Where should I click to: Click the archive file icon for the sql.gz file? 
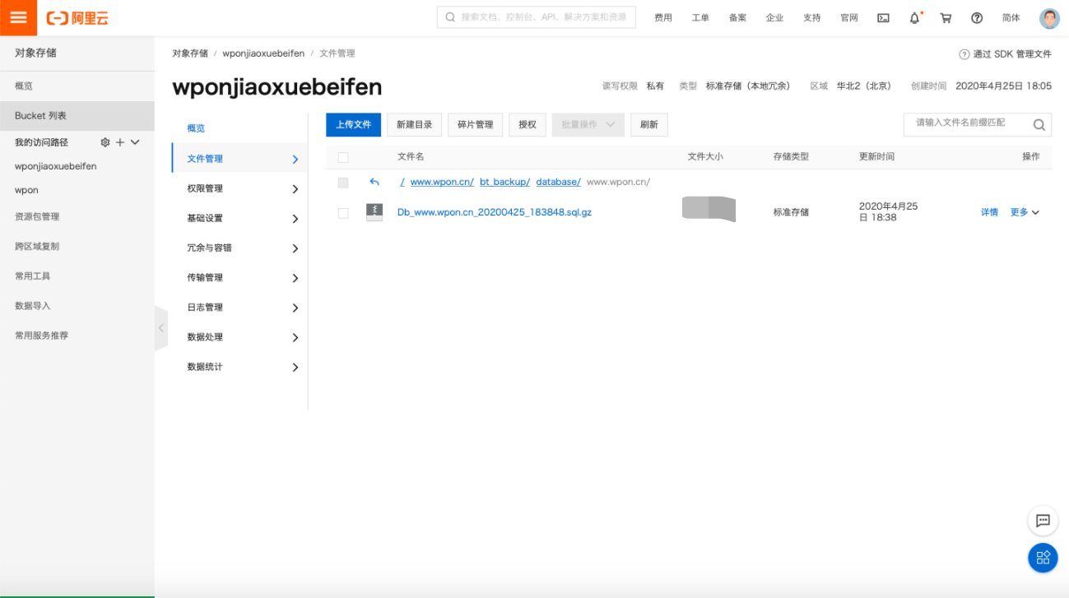pos(374,212)
